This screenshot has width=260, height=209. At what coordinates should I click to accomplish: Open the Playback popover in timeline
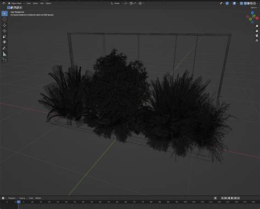(13, 198)
